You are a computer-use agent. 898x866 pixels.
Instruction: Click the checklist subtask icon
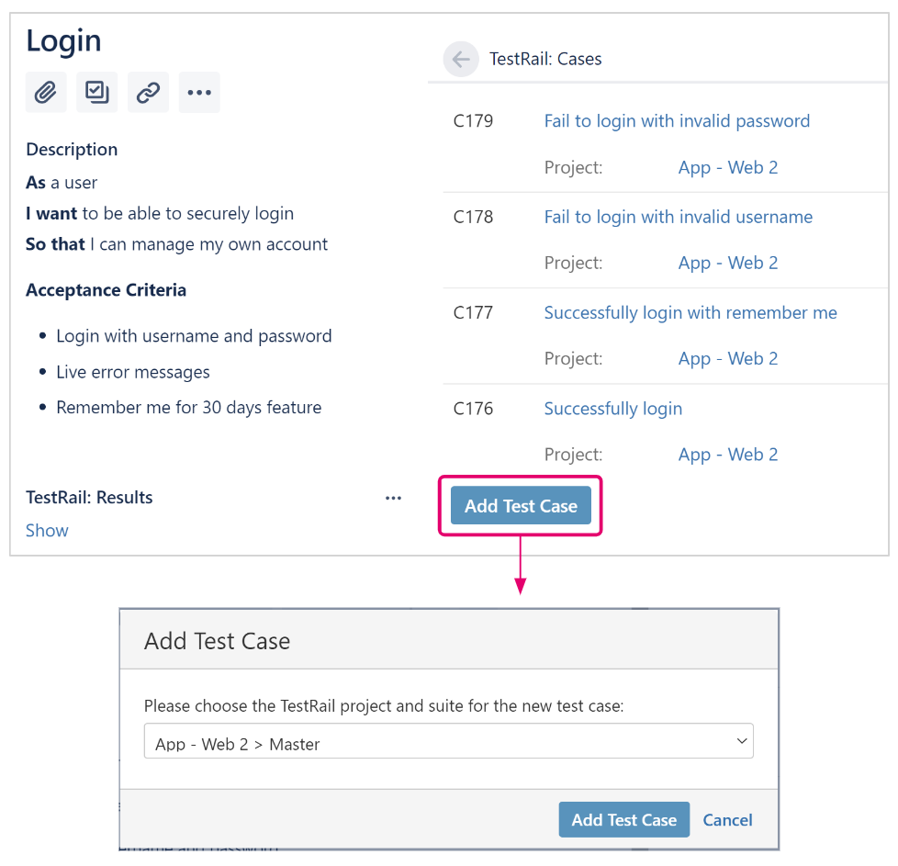(x=96, y=92)
